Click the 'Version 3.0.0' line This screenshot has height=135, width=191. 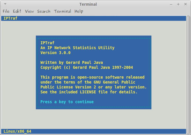pos(55,53)
